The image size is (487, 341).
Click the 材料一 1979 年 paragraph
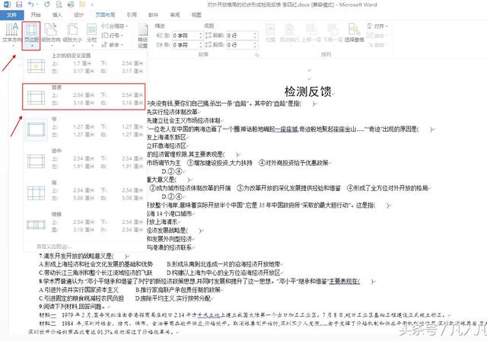(x=243, y=315)
